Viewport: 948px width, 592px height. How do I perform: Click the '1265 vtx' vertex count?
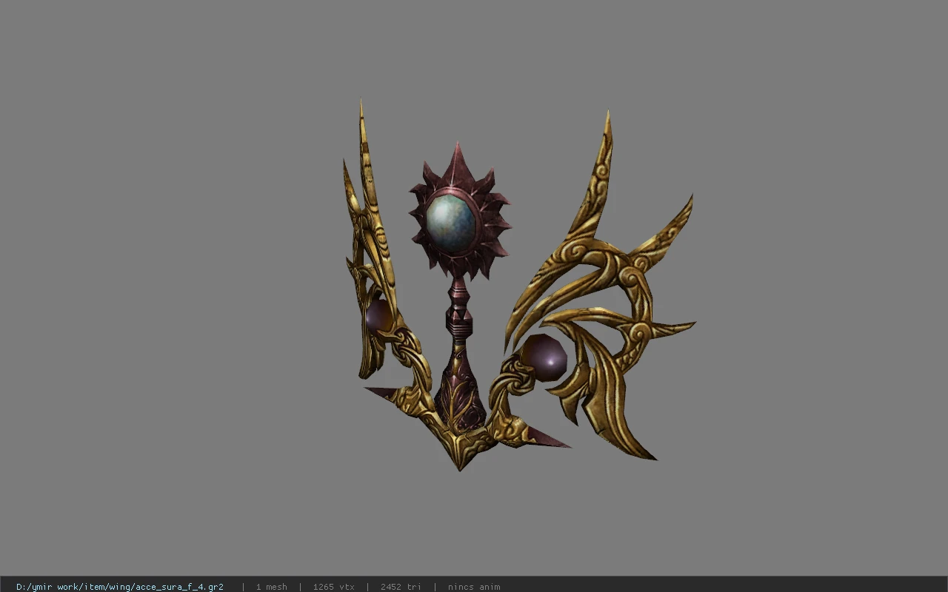[x=333, y=587]
